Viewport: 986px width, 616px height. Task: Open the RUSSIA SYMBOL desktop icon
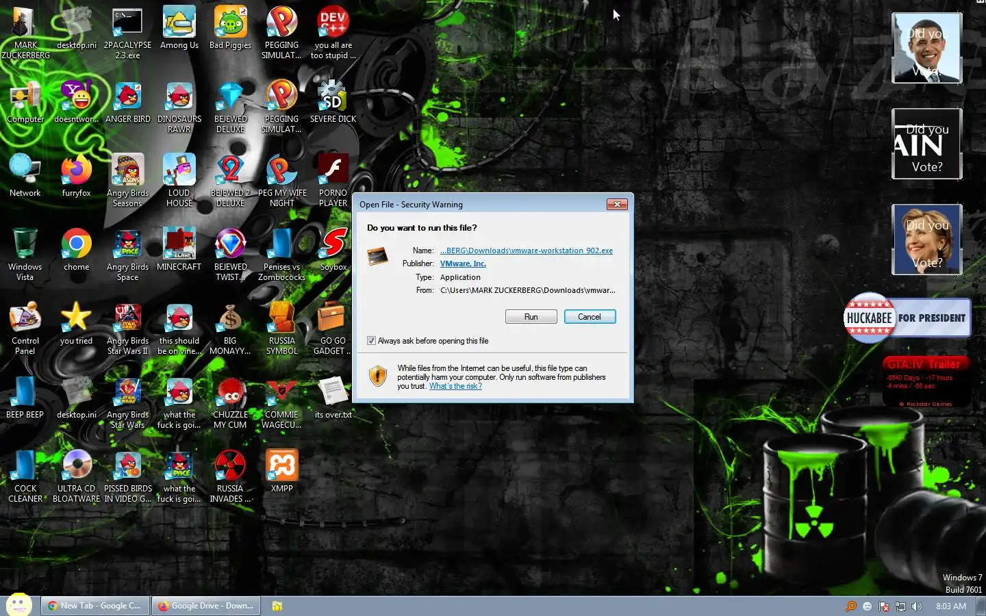pyautogui.click(x=281, y=327)
